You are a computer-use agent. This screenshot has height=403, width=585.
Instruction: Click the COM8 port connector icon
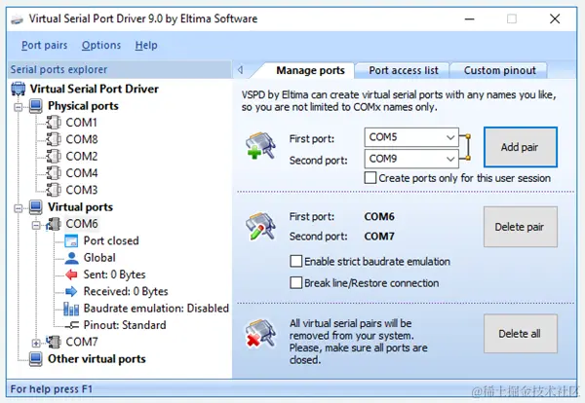click(x=54, y=139)
